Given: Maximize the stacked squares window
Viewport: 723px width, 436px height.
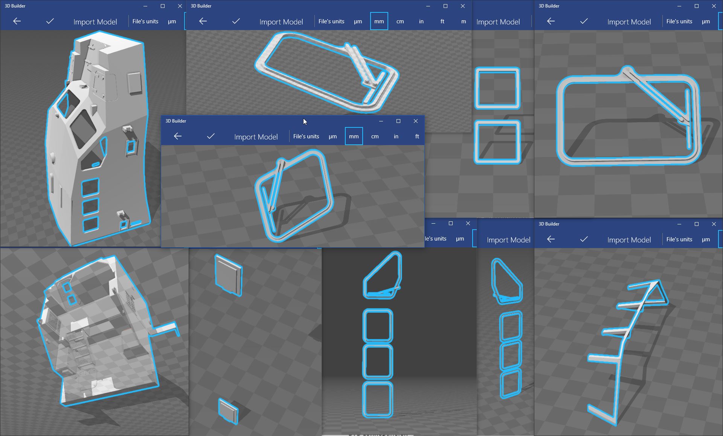Looking at the screenshot, I should click(x=451, y=223).
